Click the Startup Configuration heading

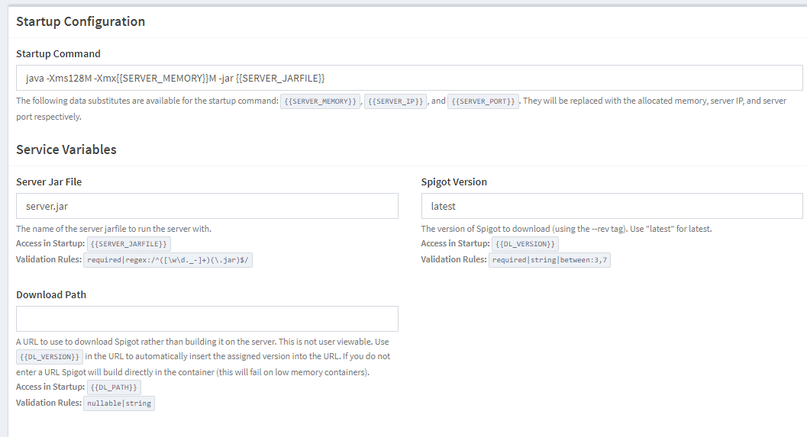pyautogui.click(x=80, y=21)
